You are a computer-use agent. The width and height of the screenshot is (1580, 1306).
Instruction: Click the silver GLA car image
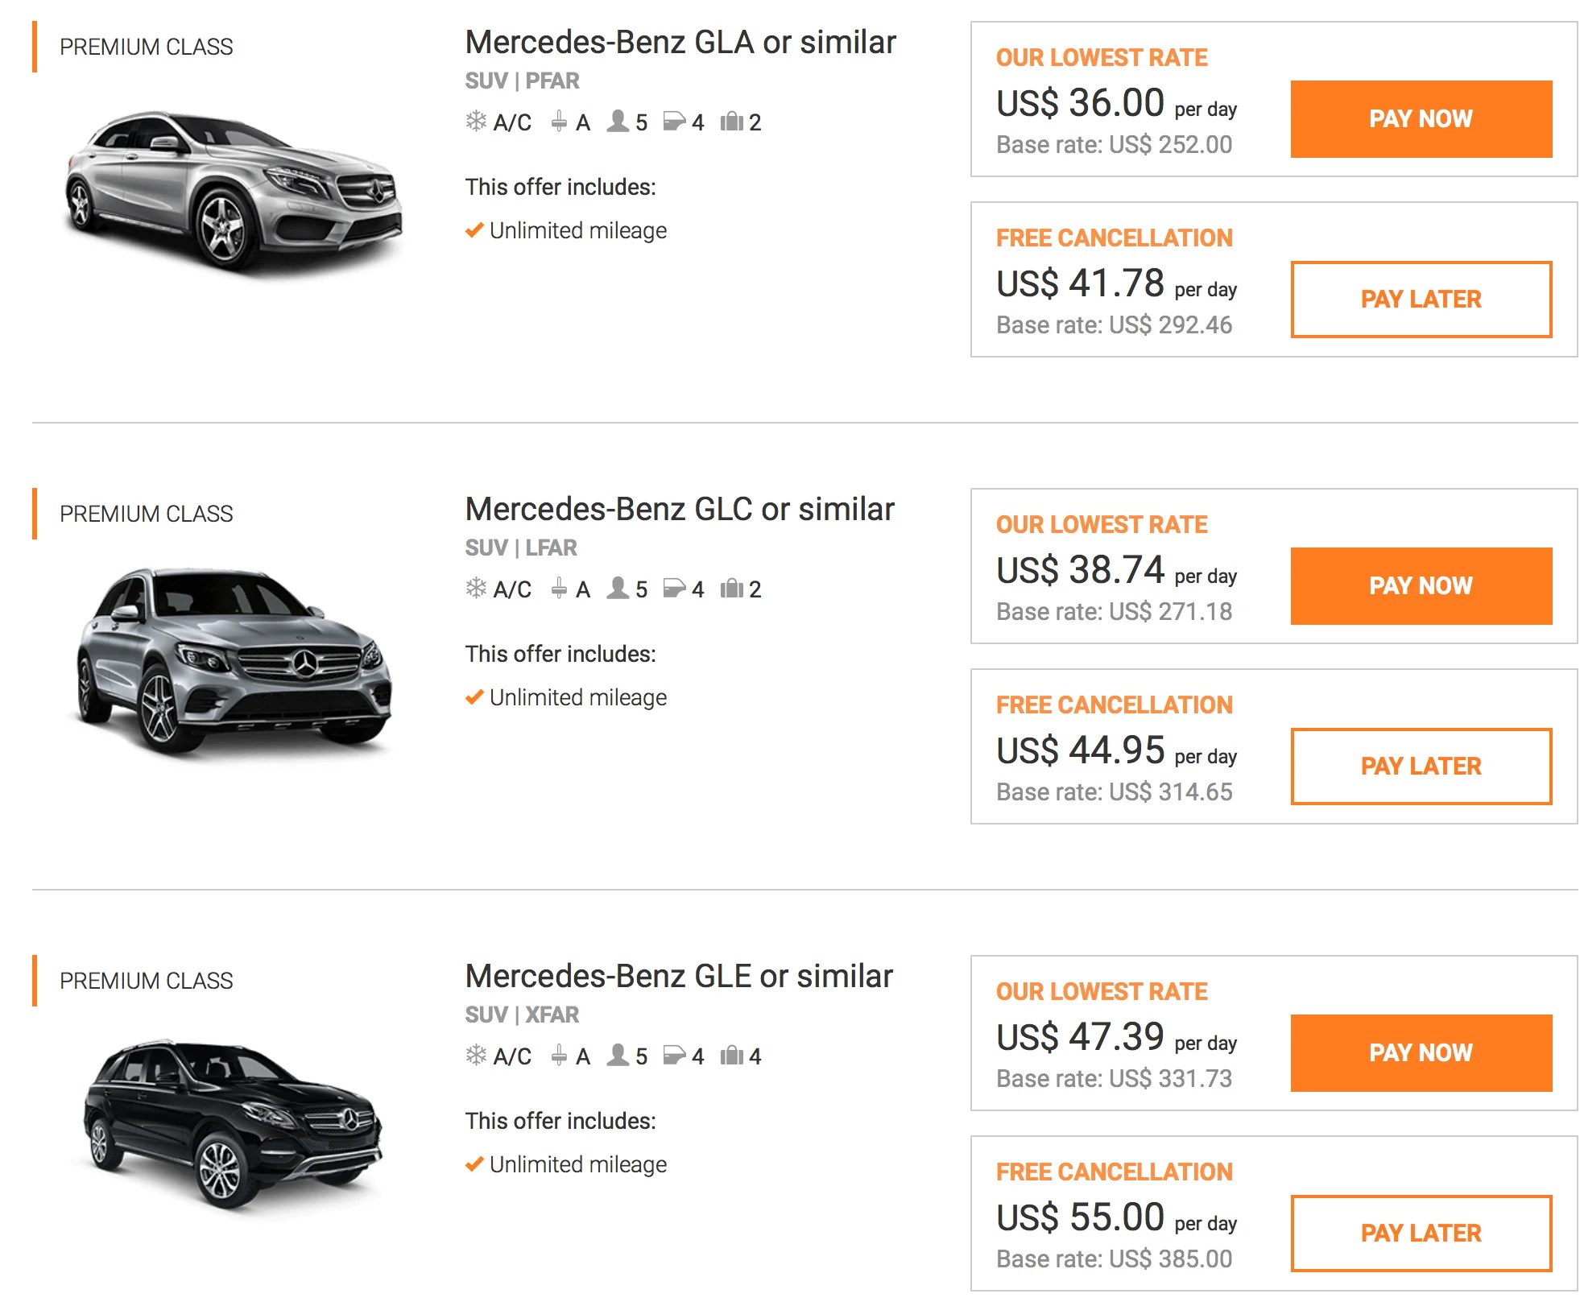234,185
